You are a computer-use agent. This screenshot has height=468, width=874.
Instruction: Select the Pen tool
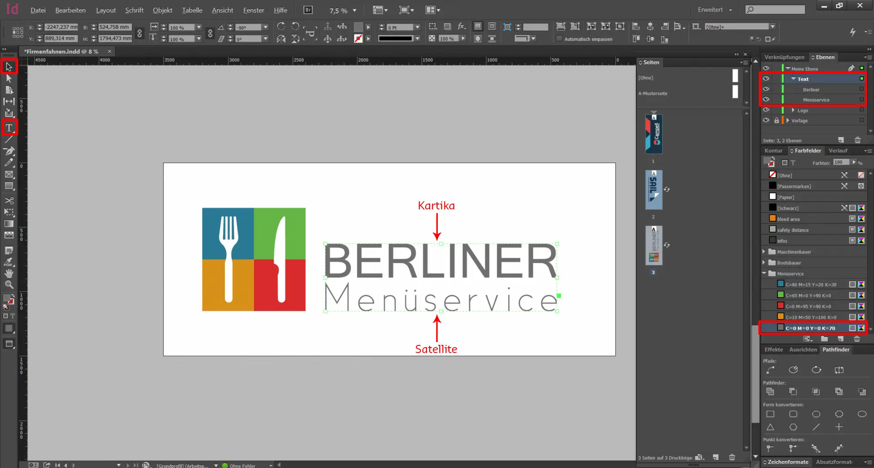tap(9, 151)
